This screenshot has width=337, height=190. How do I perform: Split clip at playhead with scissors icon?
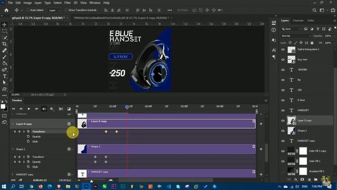61,109
